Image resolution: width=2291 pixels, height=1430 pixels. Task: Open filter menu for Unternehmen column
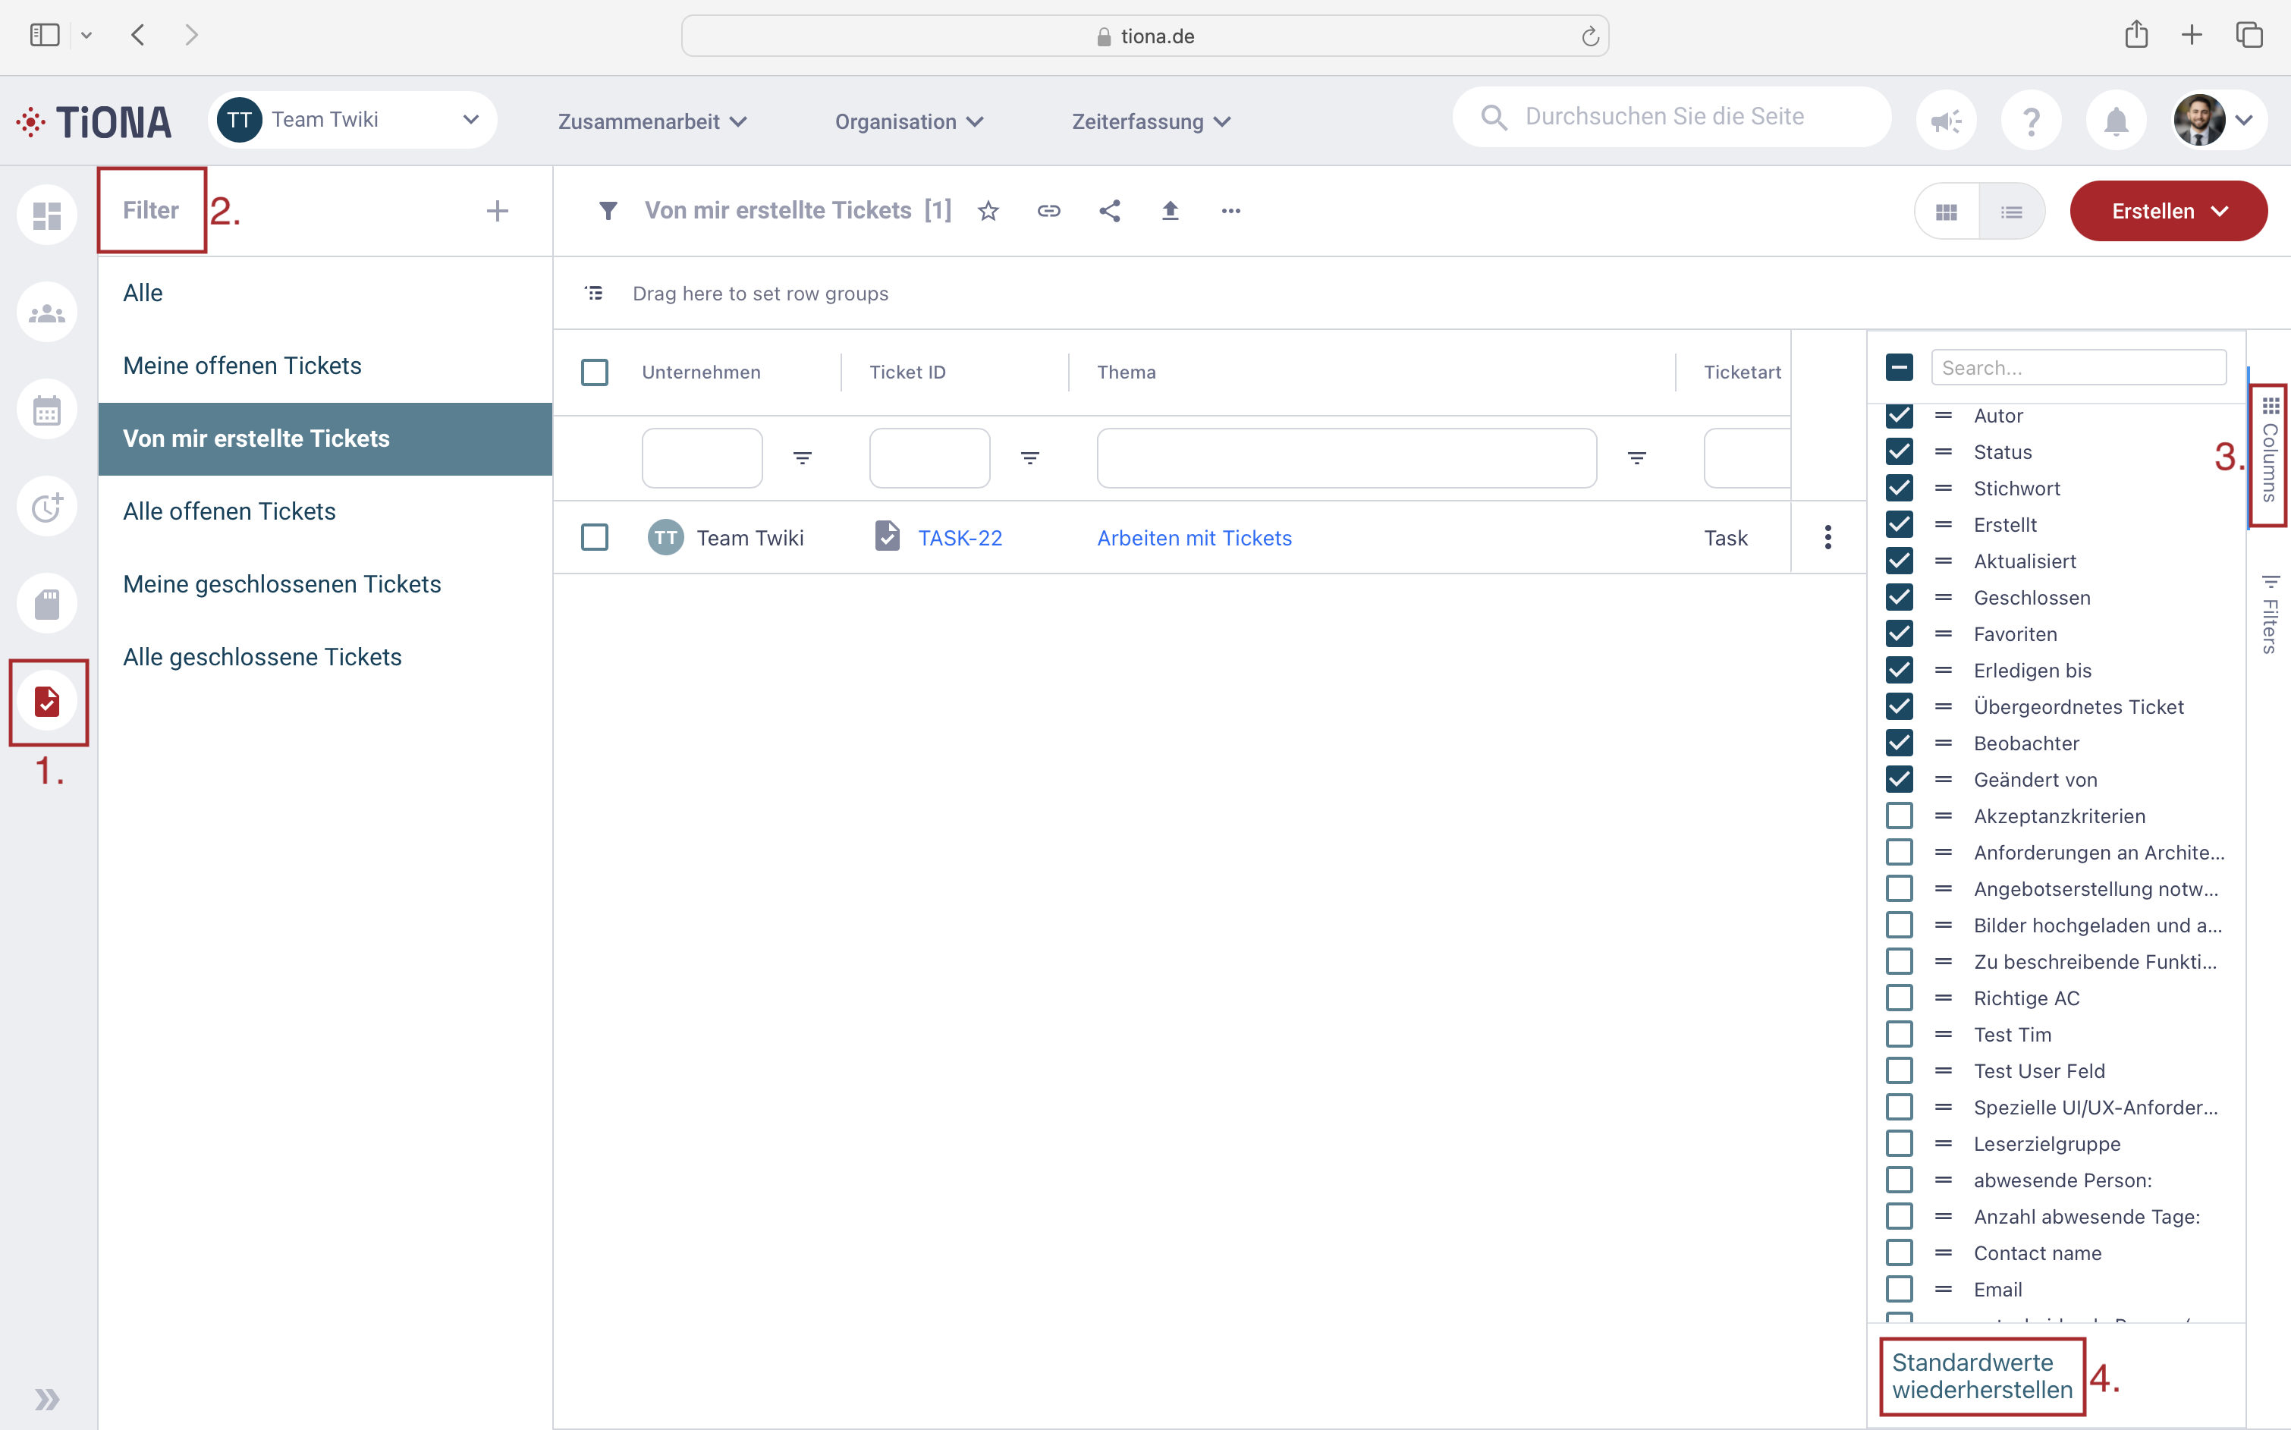click(x=802, y=457)
